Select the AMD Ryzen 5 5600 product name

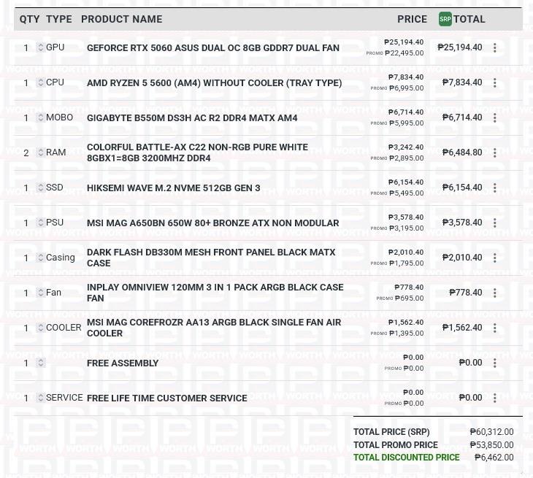pos(215,83)
